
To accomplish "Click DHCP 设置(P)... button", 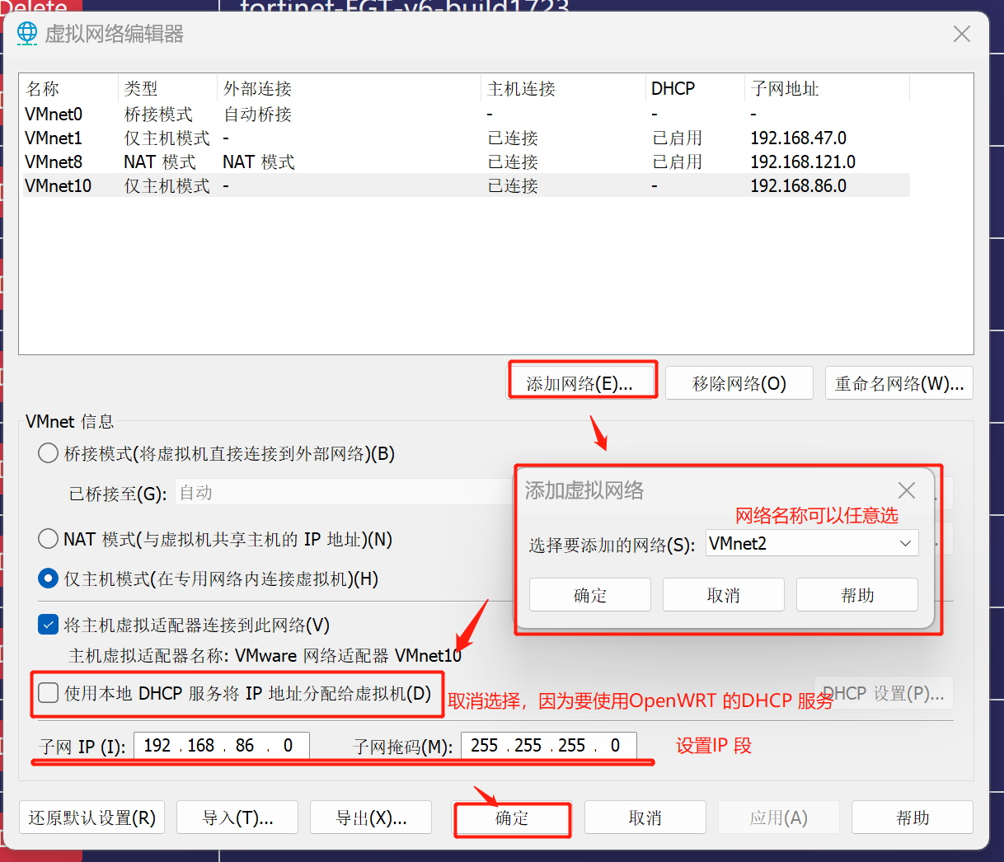I will pyautogui.click(x=884, y=693).
